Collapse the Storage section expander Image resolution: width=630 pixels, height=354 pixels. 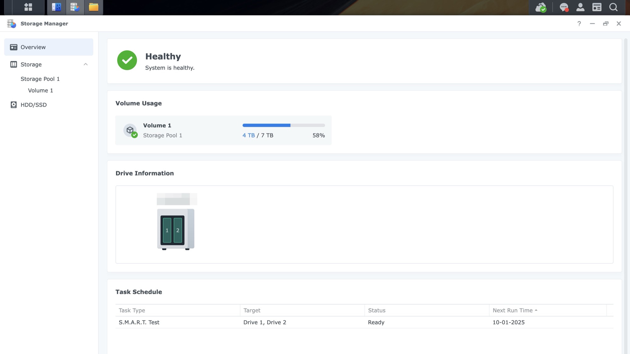[x=85, y=64]
